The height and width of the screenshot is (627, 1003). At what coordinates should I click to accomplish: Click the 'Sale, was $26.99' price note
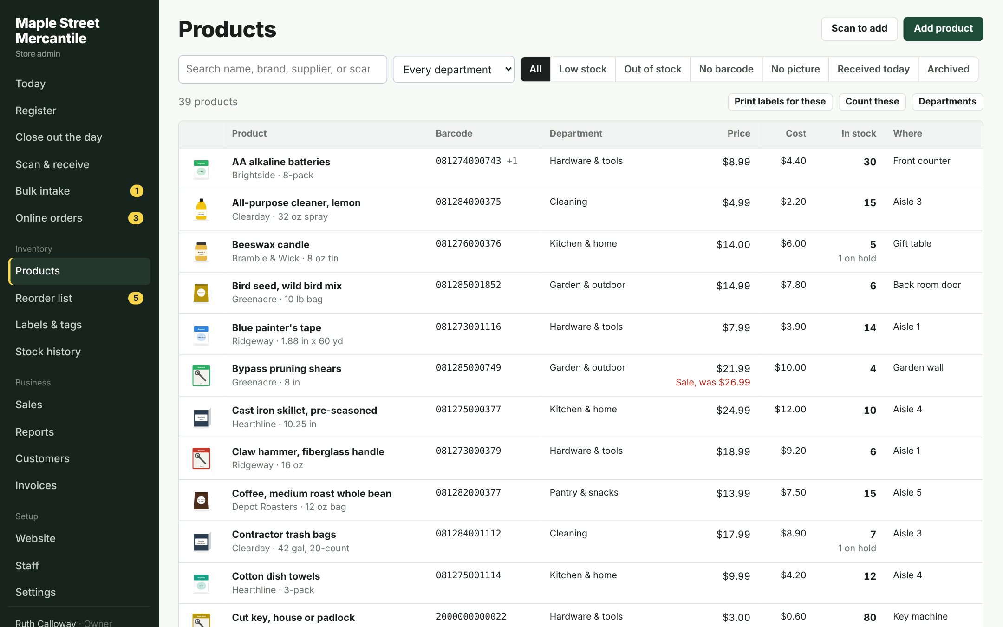[713, 382]
